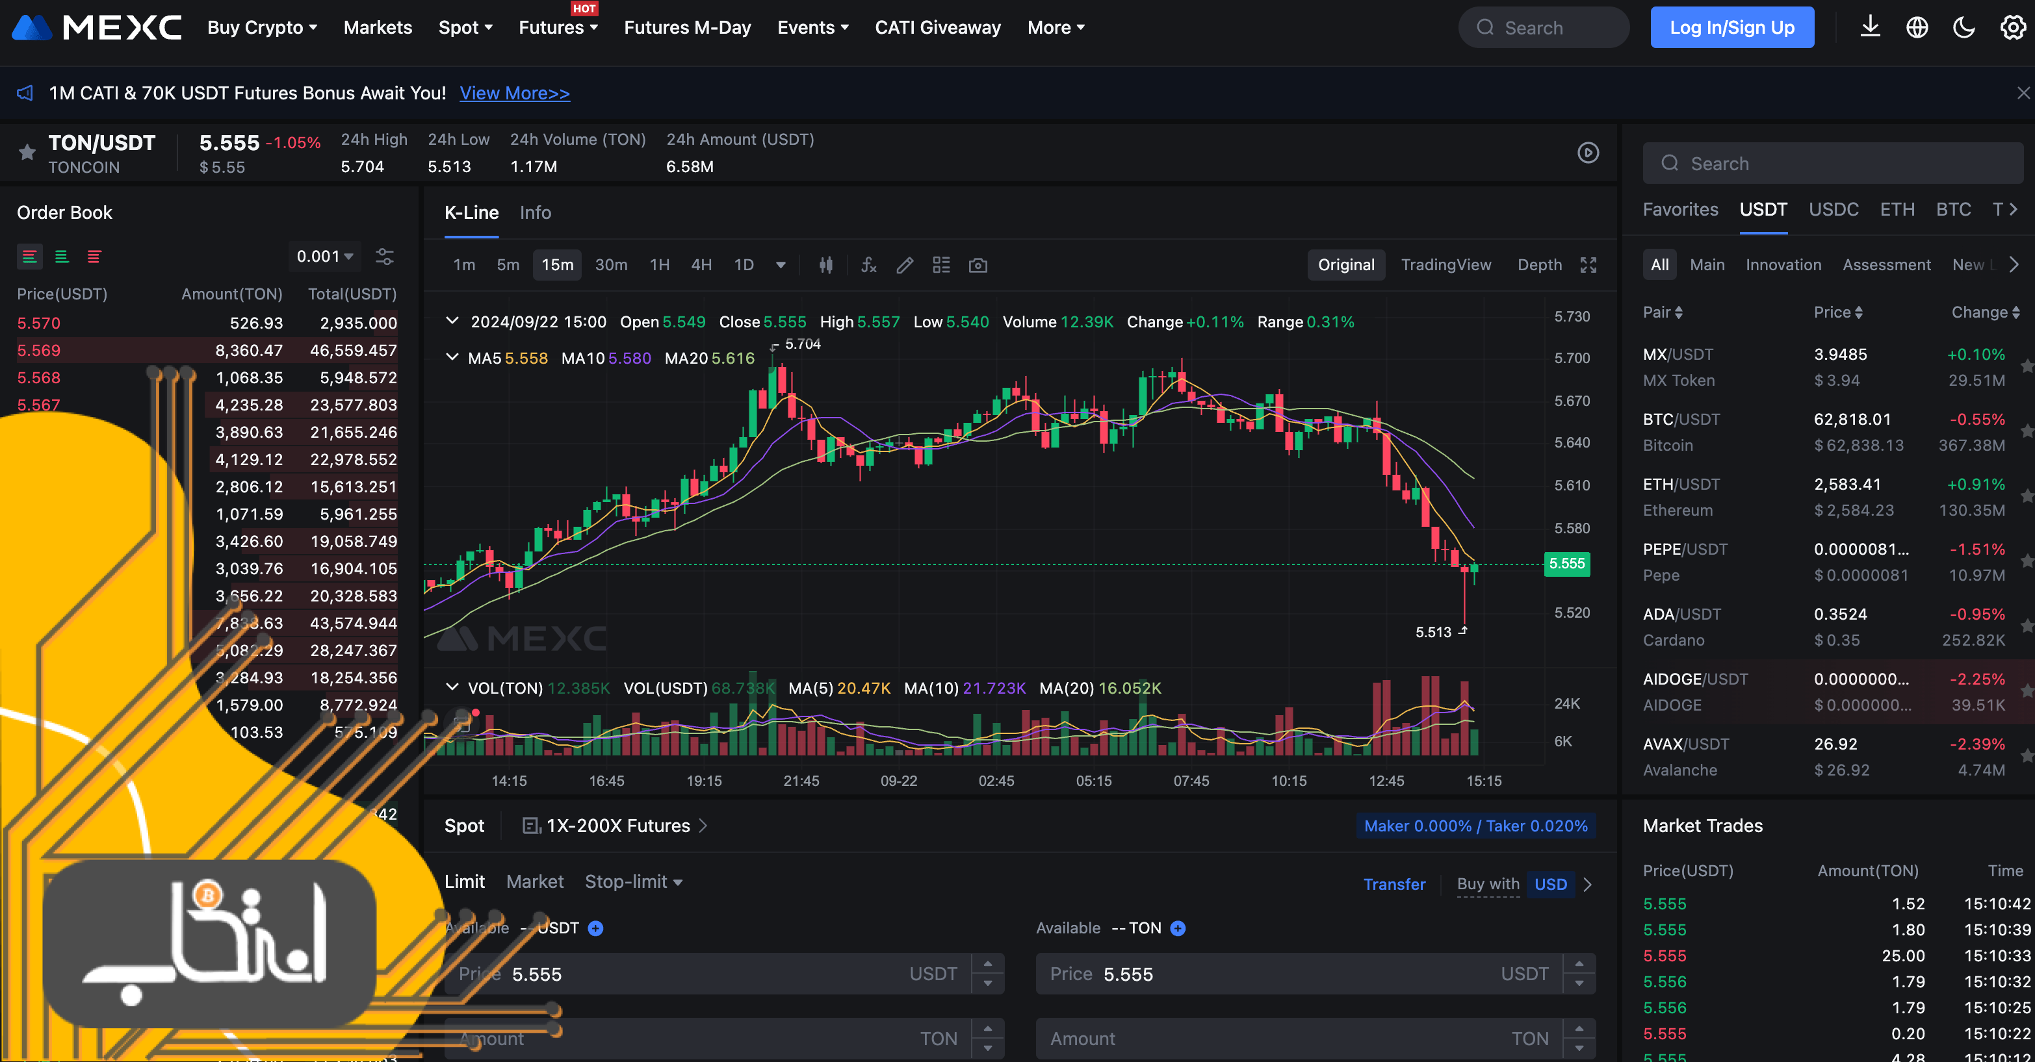Collapse the MA indicator row chevron
This screenshot has height=1062, width=2035.
452,358
